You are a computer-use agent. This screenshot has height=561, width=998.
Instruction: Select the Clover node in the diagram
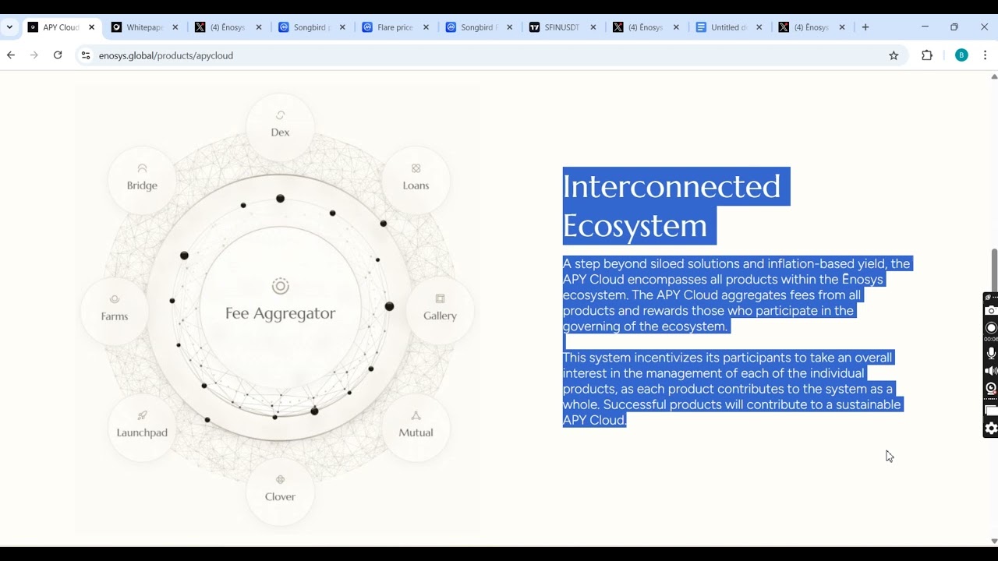click(x=280, y=491)
